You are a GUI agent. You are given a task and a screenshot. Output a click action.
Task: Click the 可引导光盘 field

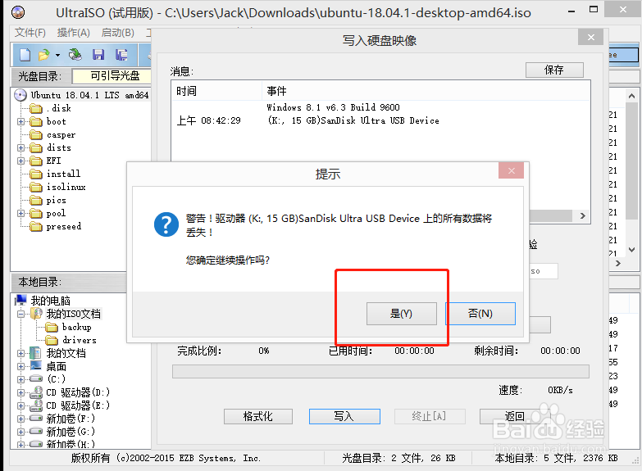click(112, 75)
